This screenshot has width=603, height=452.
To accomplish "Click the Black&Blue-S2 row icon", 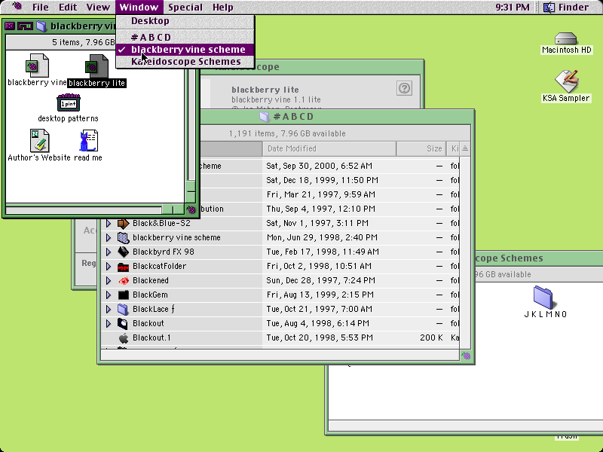I will pyautogui.click(x=123, y=223).
